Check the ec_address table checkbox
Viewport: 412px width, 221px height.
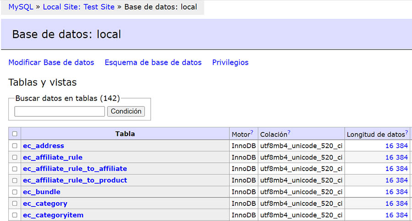(15, 146)
